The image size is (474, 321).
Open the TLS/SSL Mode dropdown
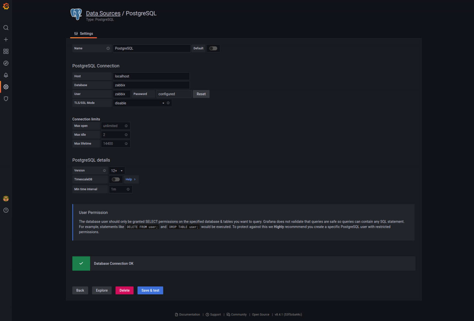142,103
